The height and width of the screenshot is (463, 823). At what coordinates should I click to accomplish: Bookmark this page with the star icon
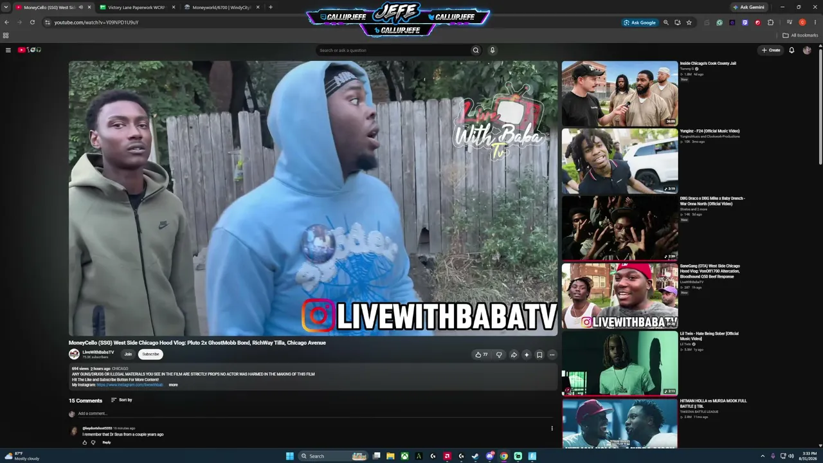click(689, 23)
